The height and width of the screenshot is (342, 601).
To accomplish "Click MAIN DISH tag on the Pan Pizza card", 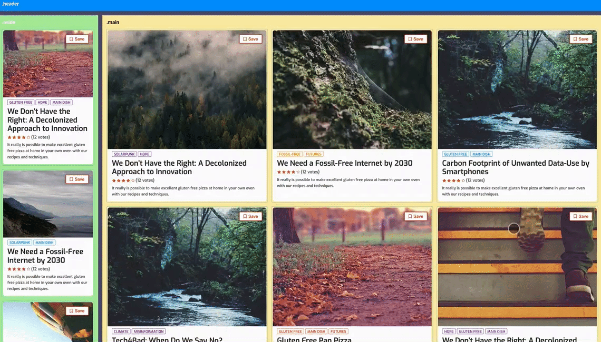I will [x=316, y=331].
